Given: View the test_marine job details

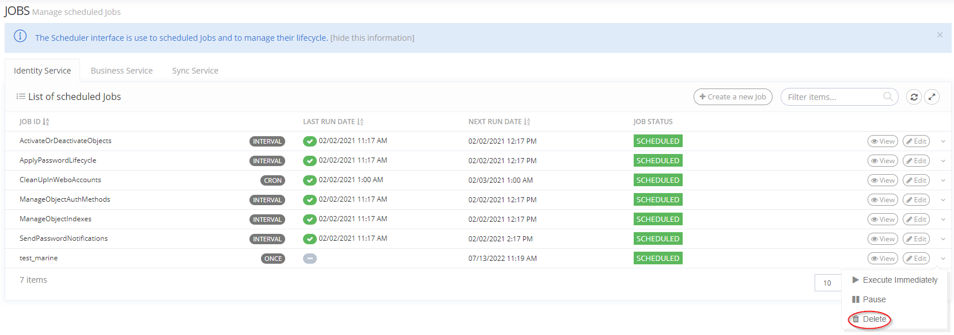Looking at the screenshot, I should [x=883, y=259].
